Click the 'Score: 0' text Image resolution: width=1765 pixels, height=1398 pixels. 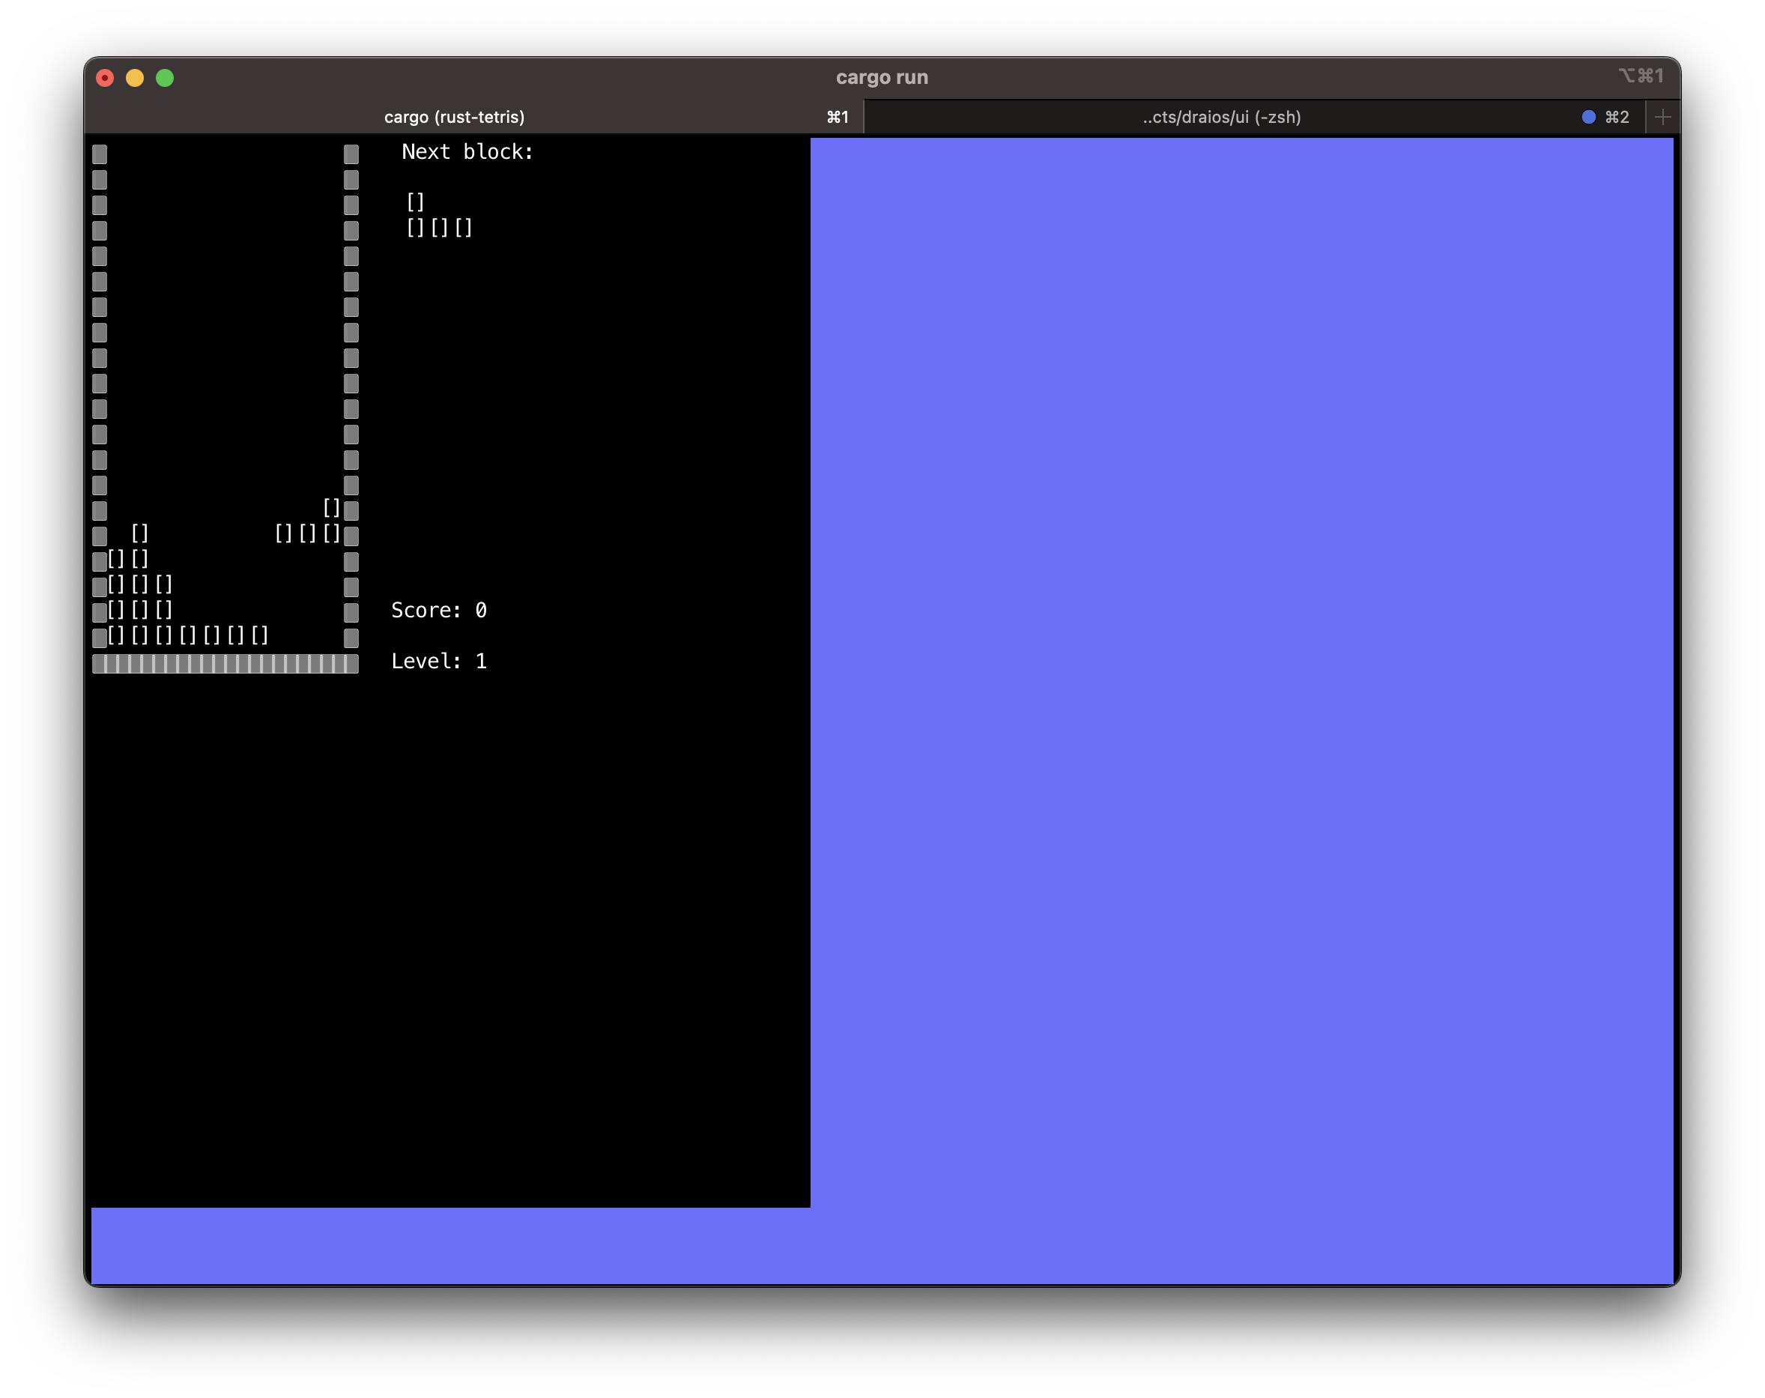(438, 611)
